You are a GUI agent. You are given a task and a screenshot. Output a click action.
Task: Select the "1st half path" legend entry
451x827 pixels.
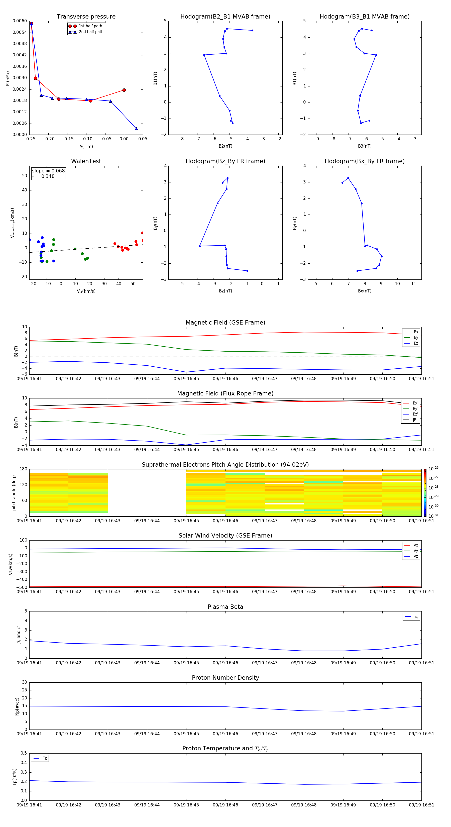(x=85, y=26)
